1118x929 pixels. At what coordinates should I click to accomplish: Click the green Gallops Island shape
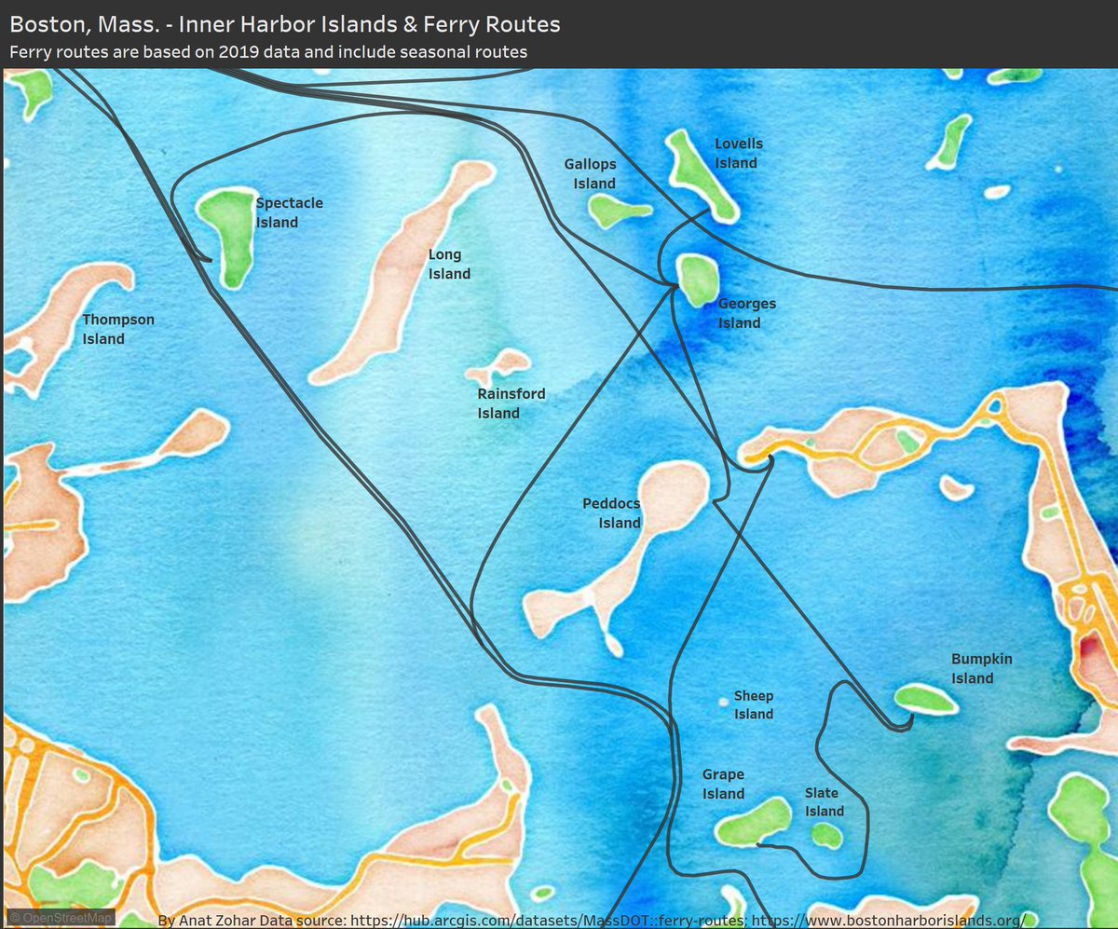coord(616,212)
